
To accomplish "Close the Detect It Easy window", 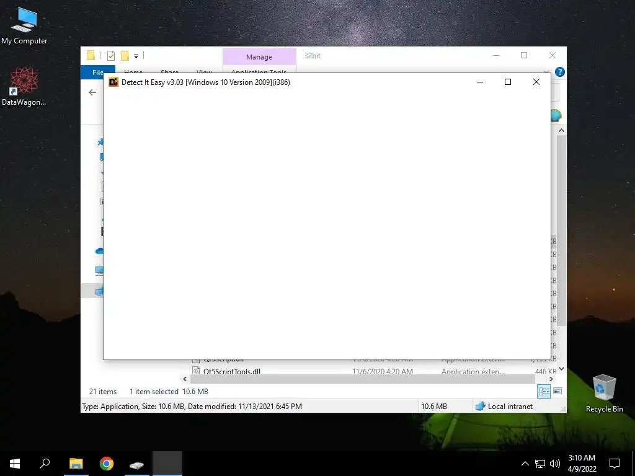I will point(536,82).
